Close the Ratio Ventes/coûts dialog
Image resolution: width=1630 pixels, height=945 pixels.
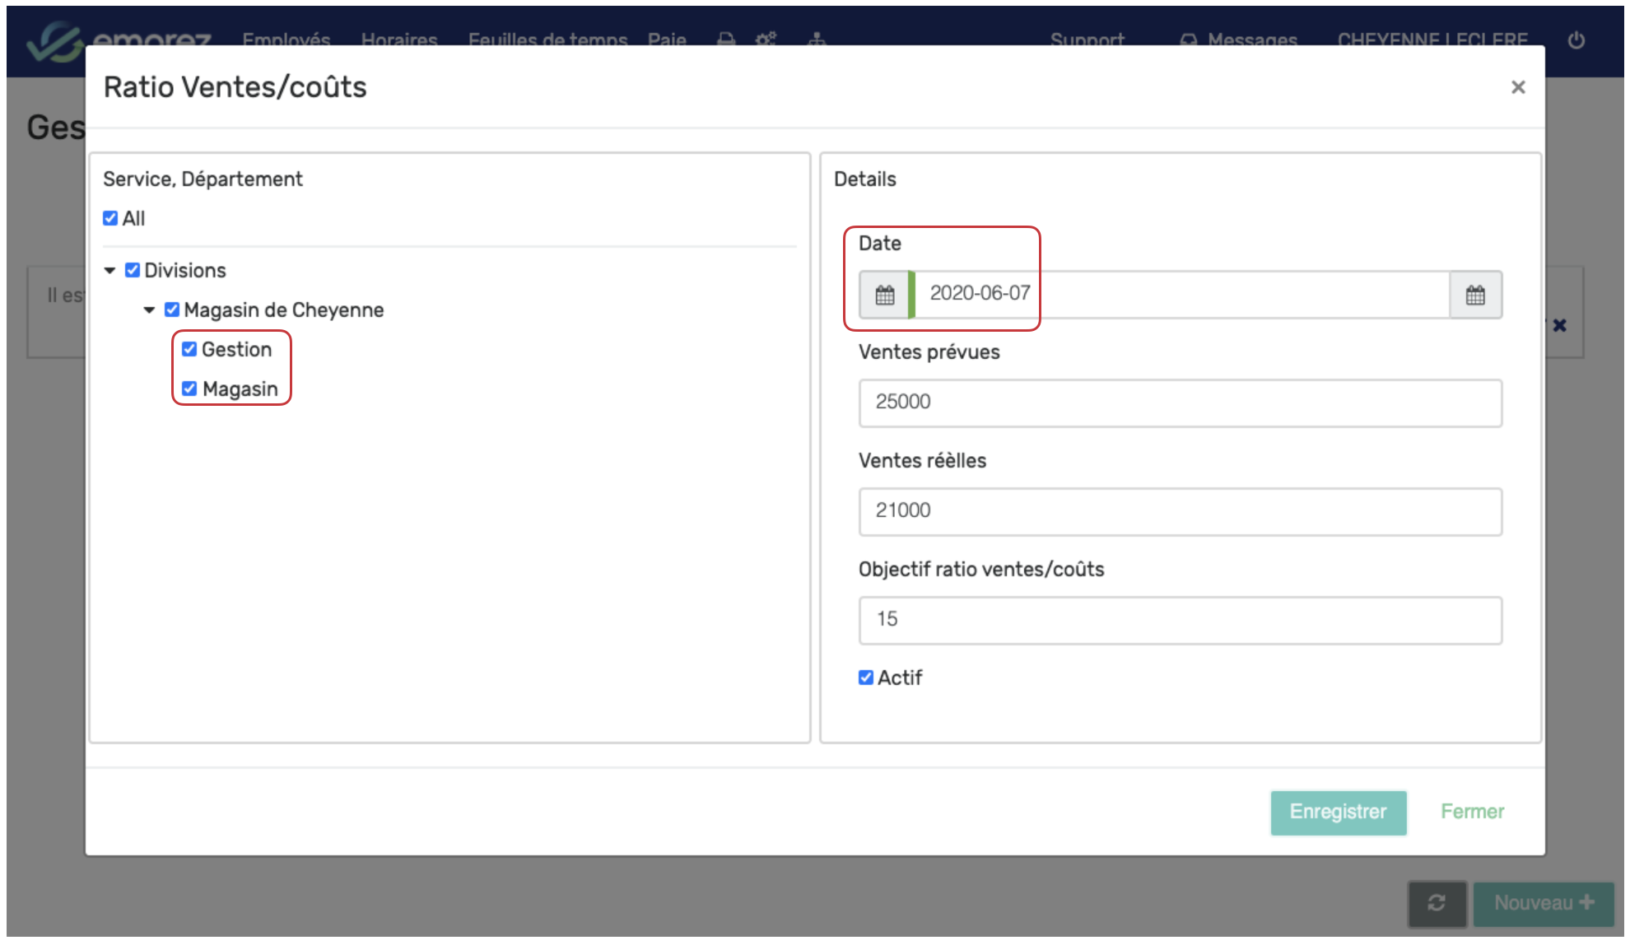click(x=1517, y=87)
